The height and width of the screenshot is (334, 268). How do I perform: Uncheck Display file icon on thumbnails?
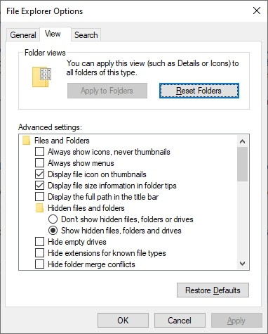point(39,174)
